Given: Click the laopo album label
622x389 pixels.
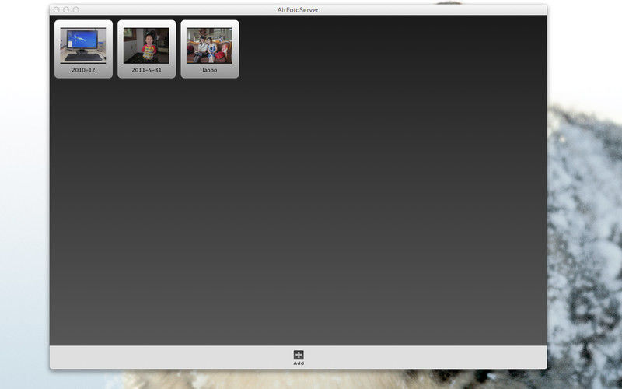Looking at the screenshot, I should tap(209, 70).
